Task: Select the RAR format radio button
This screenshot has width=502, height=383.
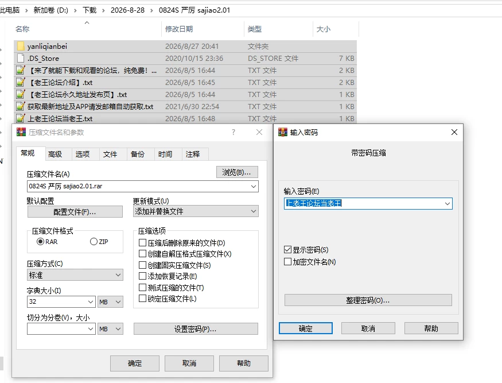Action: (x=40, y=242)
